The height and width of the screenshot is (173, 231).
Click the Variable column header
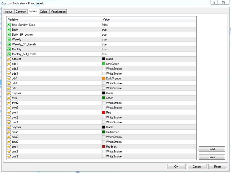[13, 19]
